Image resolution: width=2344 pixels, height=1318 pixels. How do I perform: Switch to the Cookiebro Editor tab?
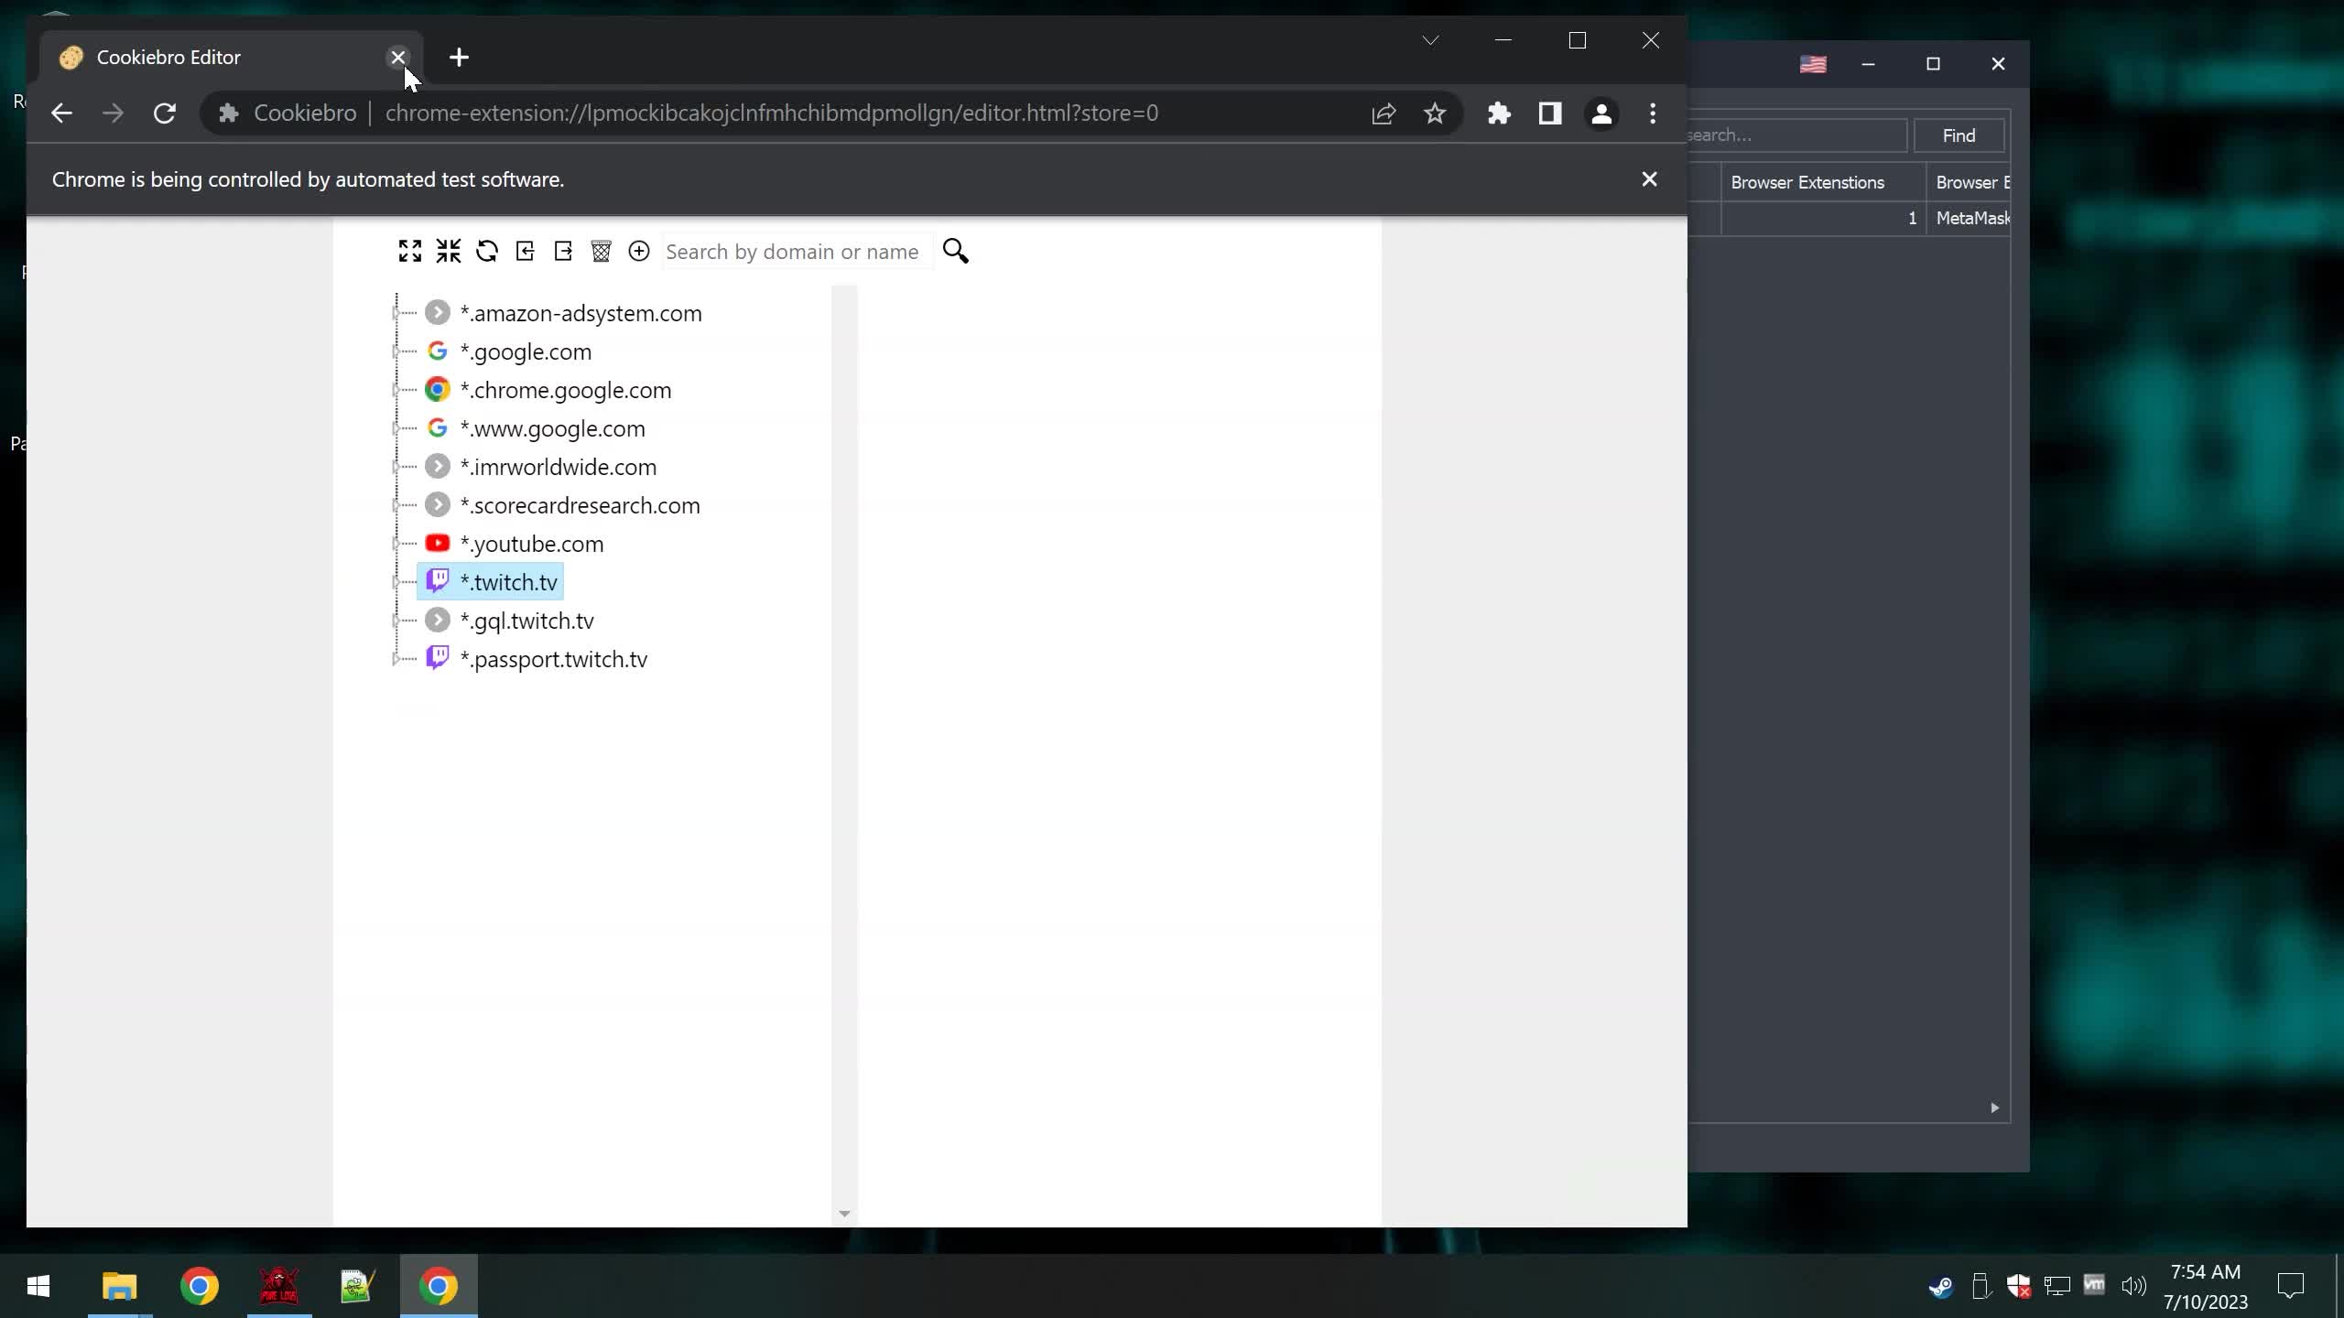(168, 58)
